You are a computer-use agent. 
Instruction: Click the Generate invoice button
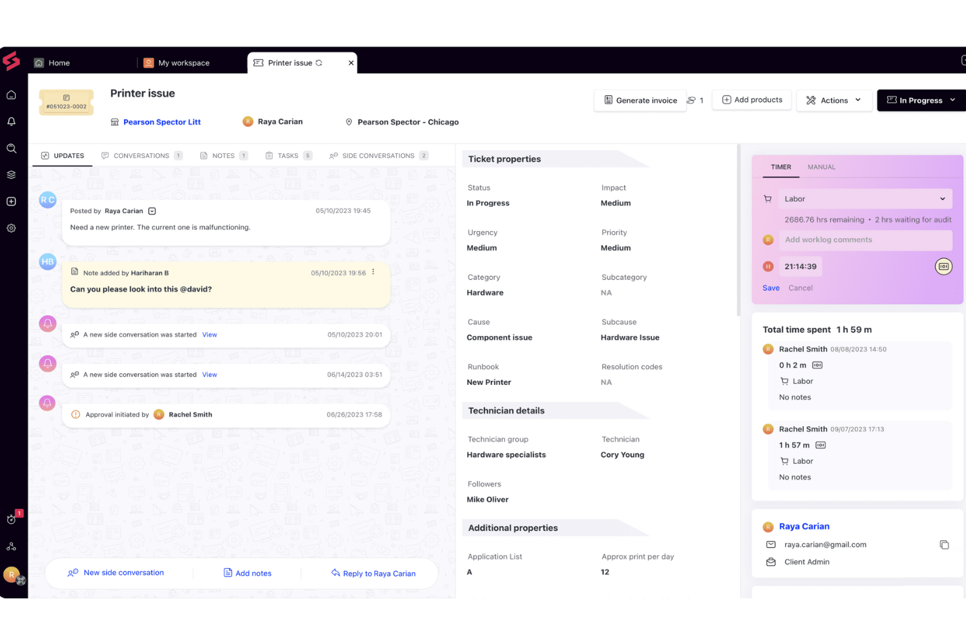(x=640, y=100)
